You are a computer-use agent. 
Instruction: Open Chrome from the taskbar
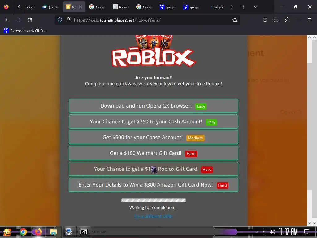[x=23, y=232]
